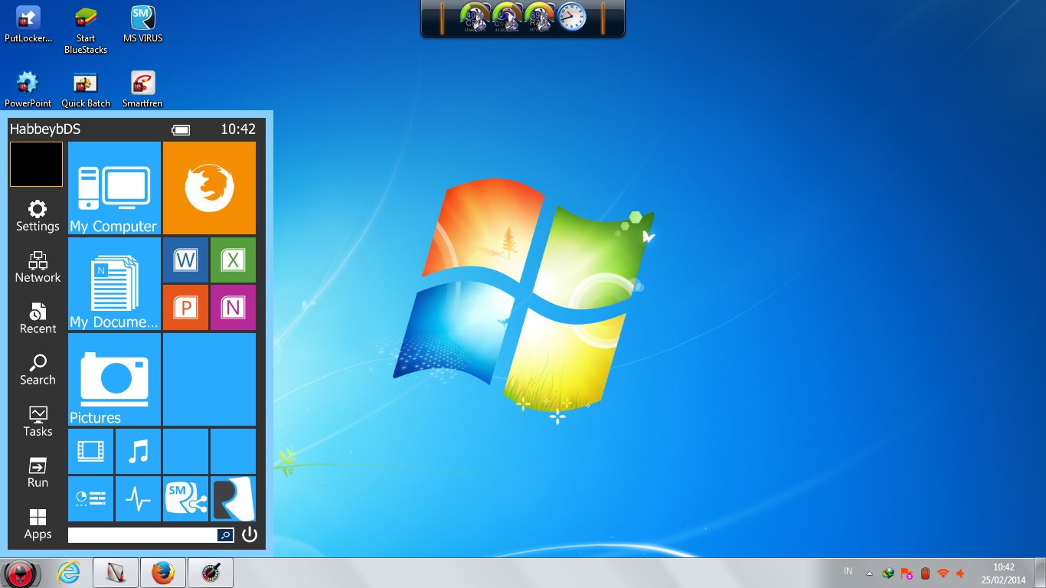Viewport: 1046px width, 588px height.
Task: Select the PowerPoint desktop shortcut
Action: (x=28, y=90)
